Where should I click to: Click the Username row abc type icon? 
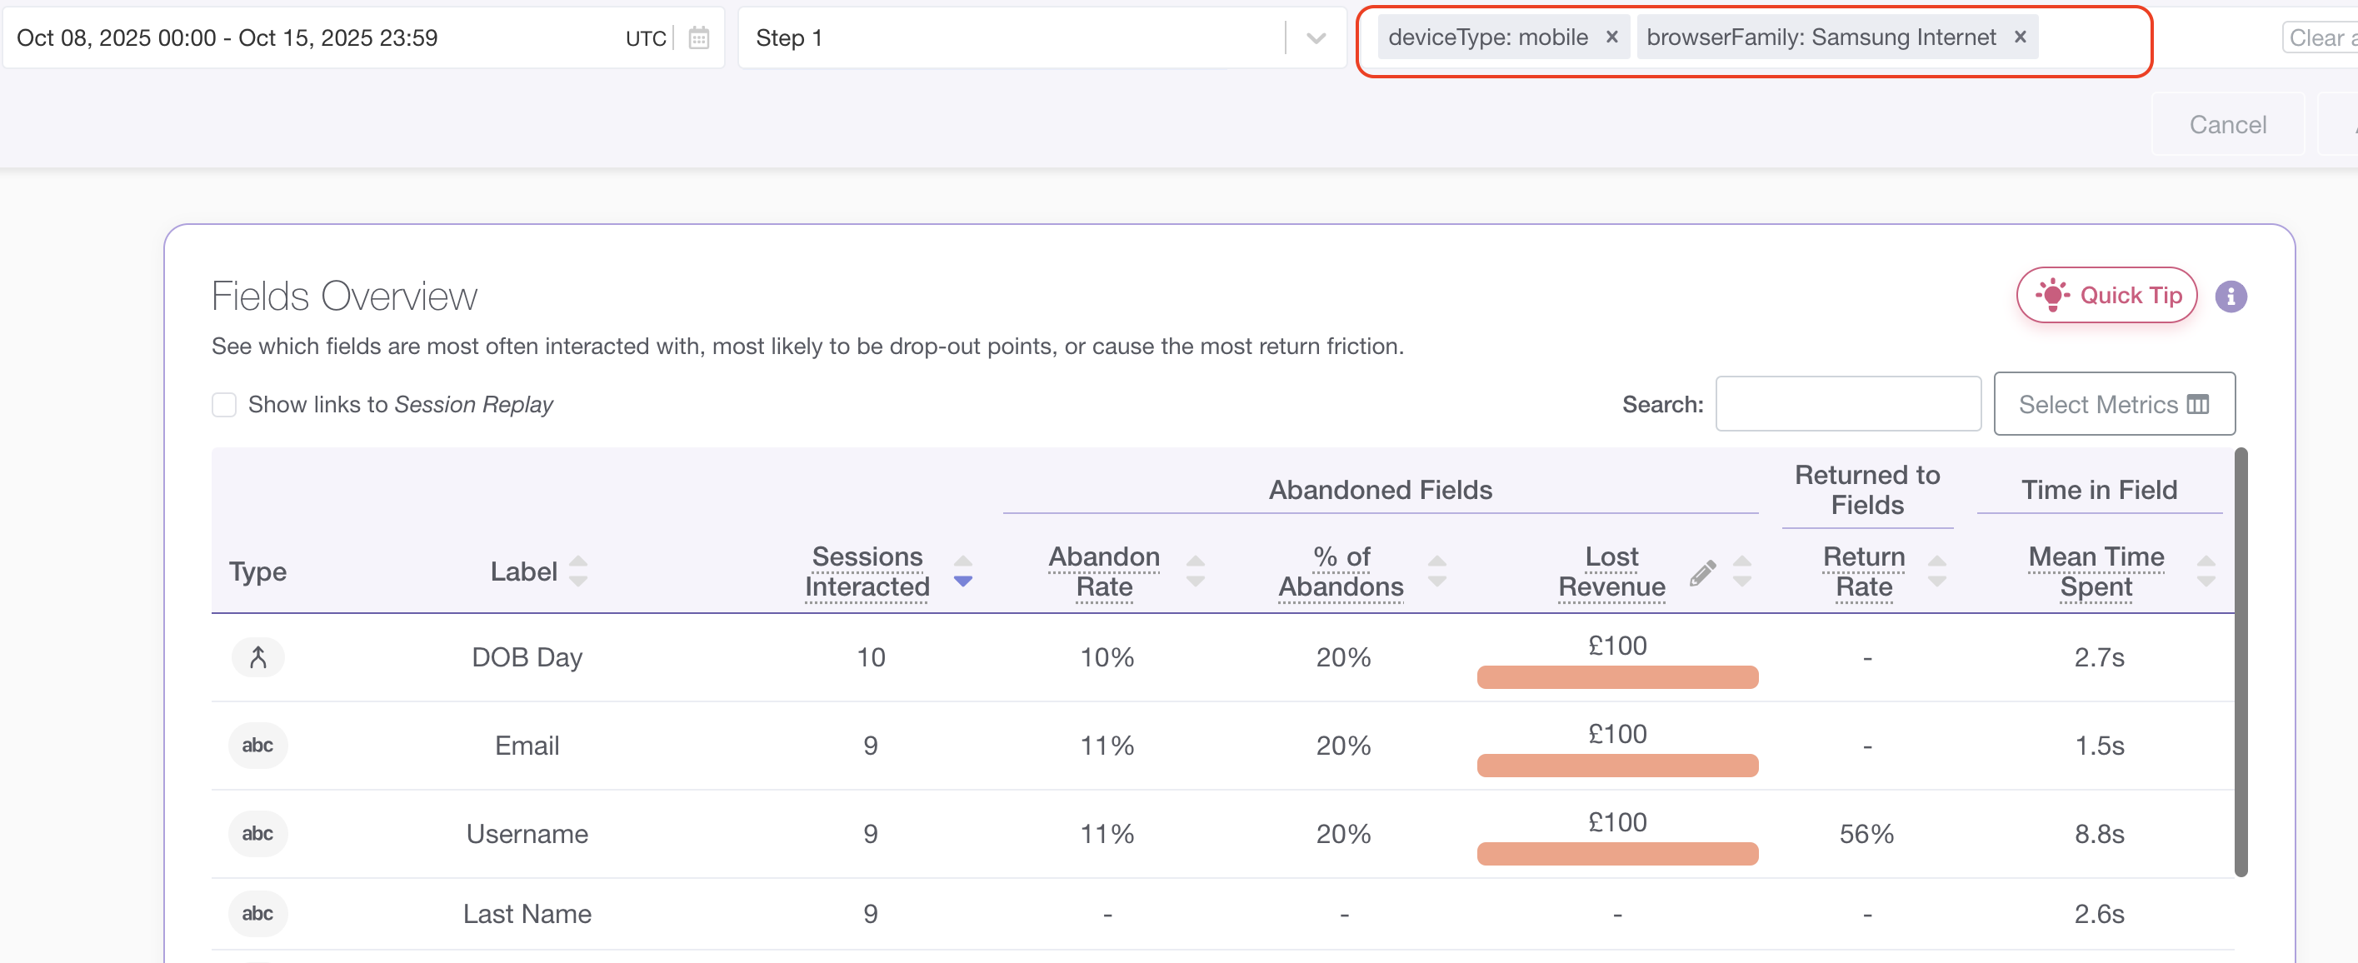(258, 833)
